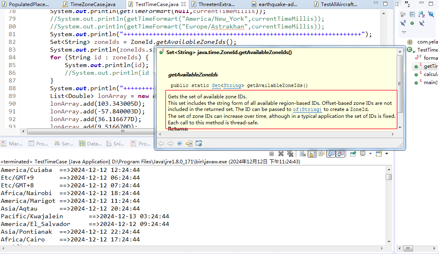Switch to TestAllAircraft editor tab
This screenshot has height=254, width=439.
point(336,4)
